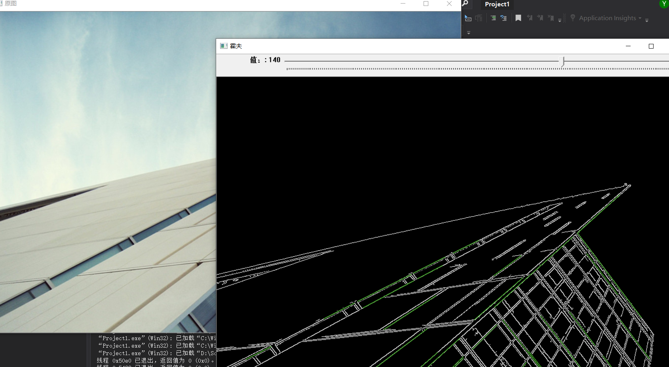Click the 霍夫 window title text
Screen dimensions: 669x367
236,46
